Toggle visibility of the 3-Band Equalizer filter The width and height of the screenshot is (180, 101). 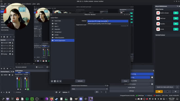[53, 38]
